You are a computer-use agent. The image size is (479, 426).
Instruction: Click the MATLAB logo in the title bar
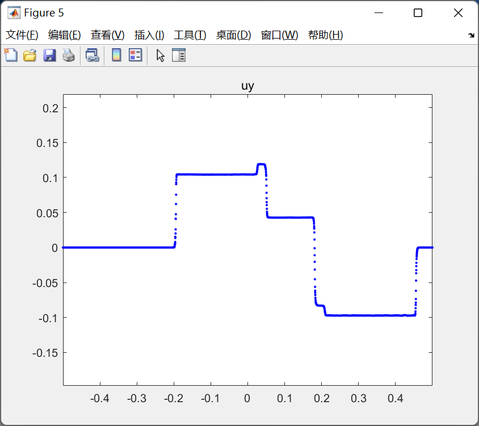tap(14, 13)
